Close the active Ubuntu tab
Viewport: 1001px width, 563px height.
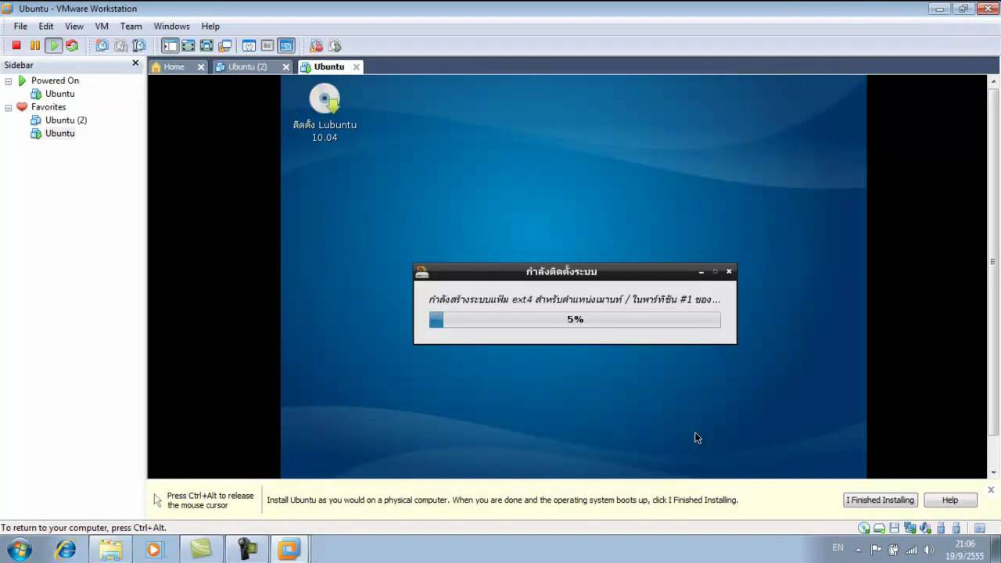(x=356, y=67)
